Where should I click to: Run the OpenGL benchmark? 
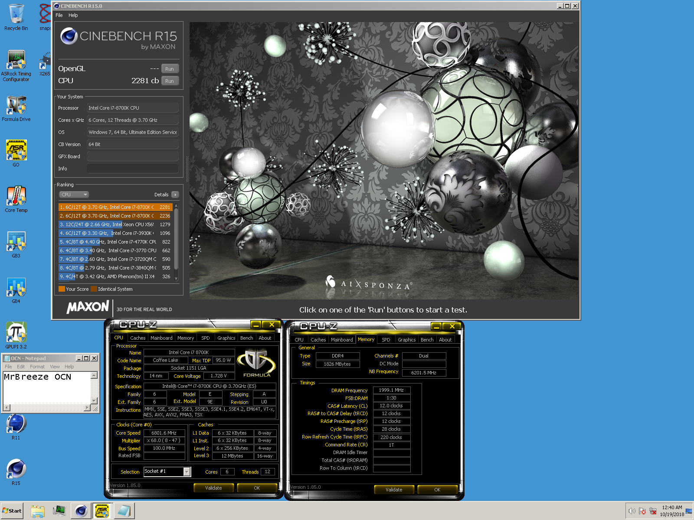pos(170,69)
